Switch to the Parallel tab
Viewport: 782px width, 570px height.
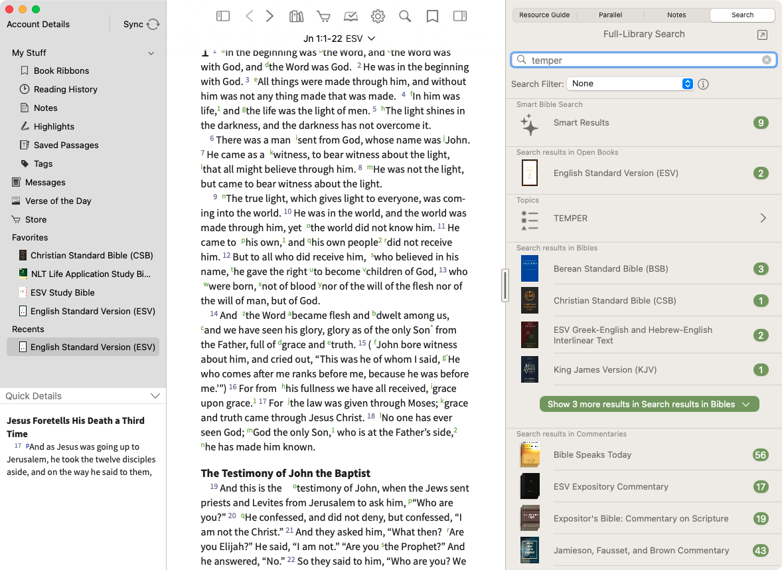click(610, 15)
